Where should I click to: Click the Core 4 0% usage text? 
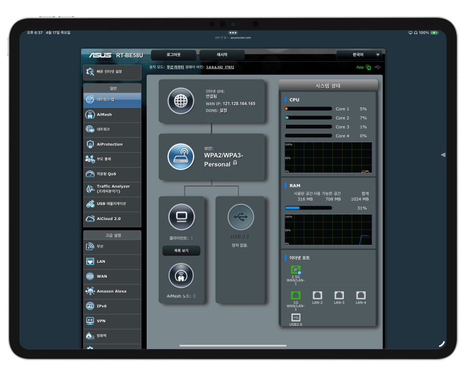363,136
